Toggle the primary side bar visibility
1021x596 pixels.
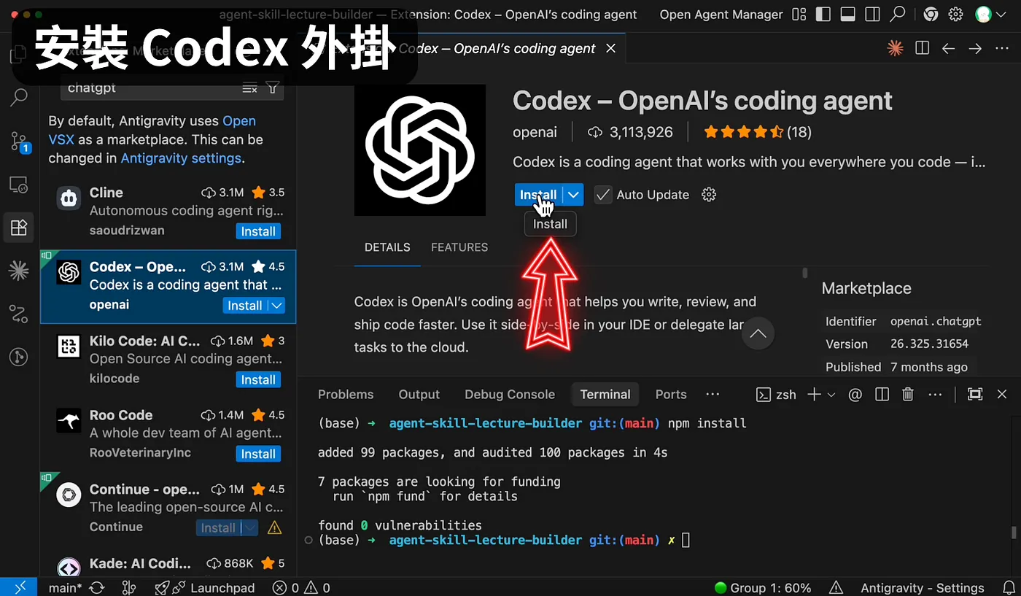coord(823,15)
